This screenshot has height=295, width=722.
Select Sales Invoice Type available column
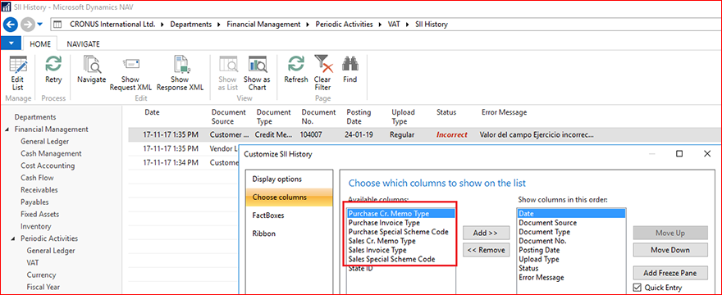400,251
